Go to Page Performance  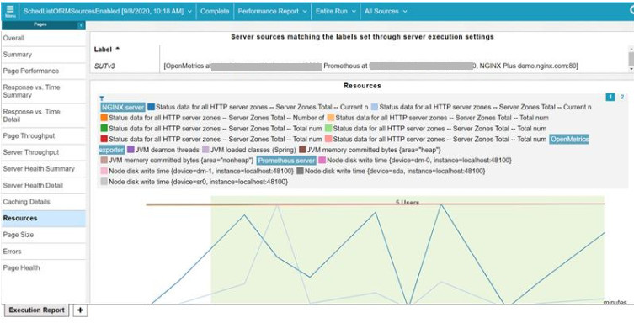(44, 71)
